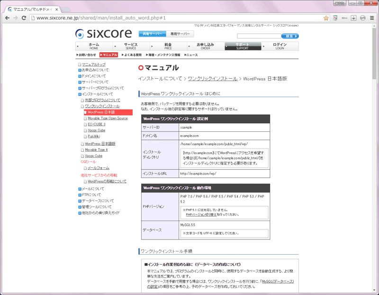Open マニュアルトップ in sidebar
Viewport: 379px width, 295px height.
click(x=93, y=65)
